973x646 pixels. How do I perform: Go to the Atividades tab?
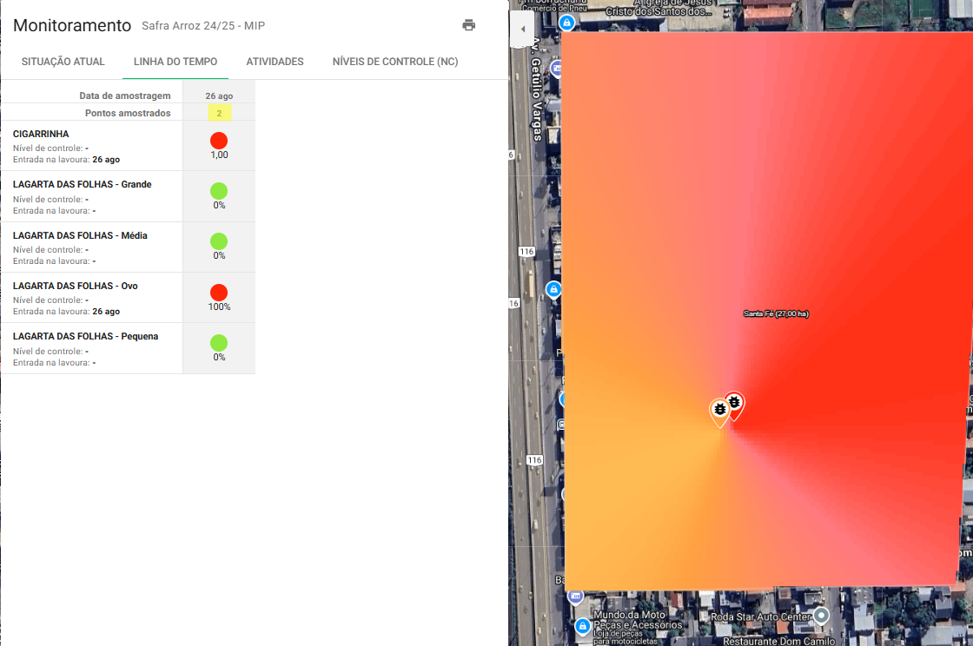(275, 62)
